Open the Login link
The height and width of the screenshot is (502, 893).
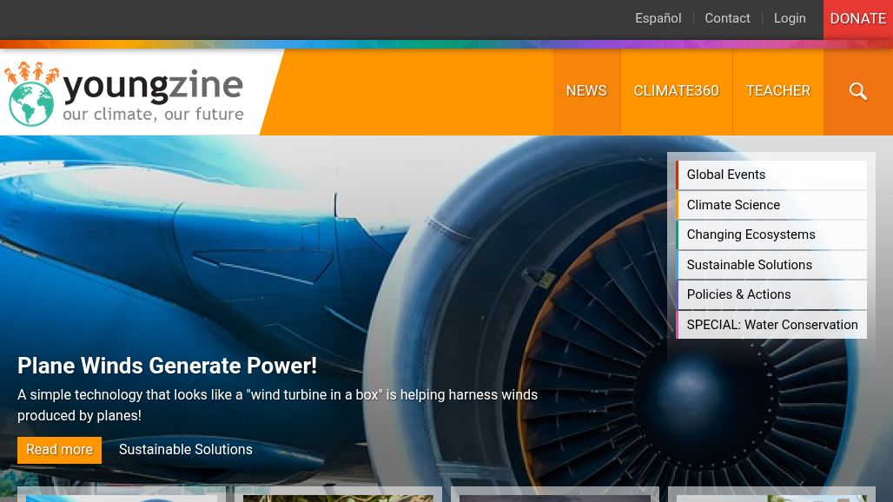pyautogui.click(x=790, y=18)
